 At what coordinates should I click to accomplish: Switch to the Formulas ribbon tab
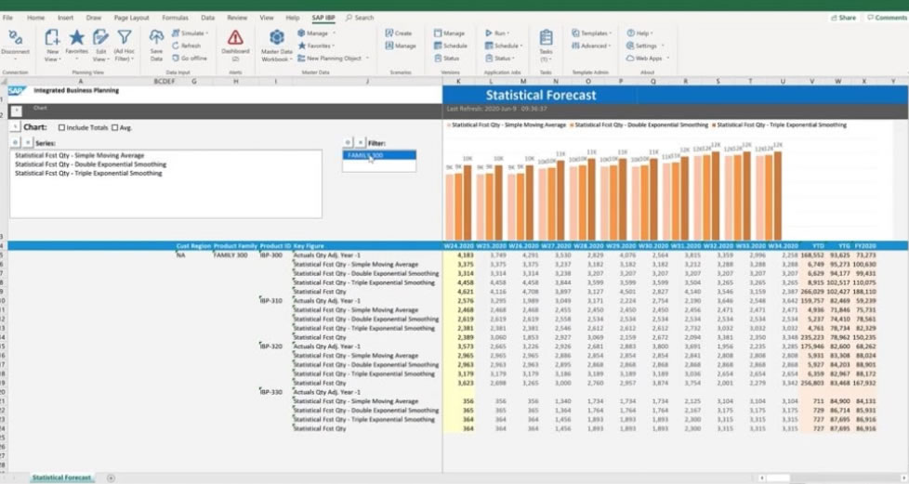click(x=175, y=18)
